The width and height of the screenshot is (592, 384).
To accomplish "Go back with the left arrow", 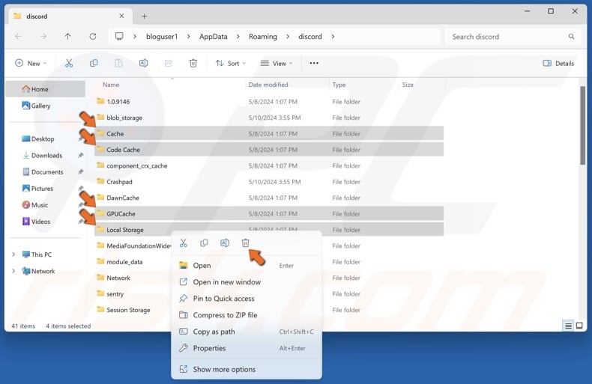I will 18,37.
